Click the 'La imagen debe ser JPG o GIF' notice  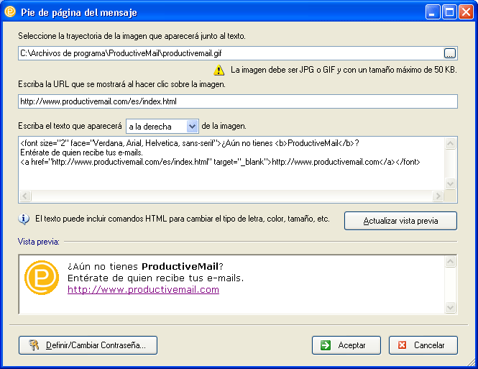[x=344, y=70]
